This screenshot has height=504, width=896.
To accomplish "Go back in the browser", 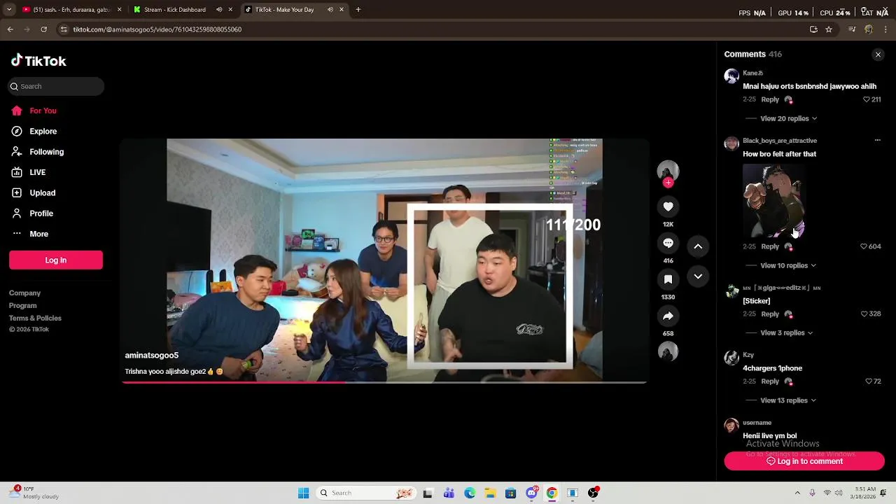I will 10,29.
